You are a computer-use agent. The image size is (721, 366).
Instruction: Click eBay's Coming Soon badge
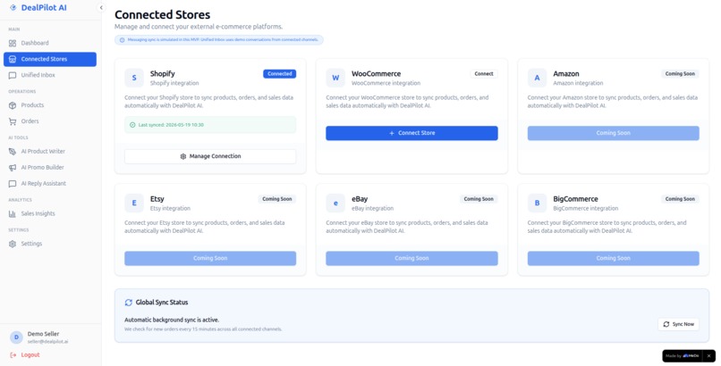[x=479, y=199]
